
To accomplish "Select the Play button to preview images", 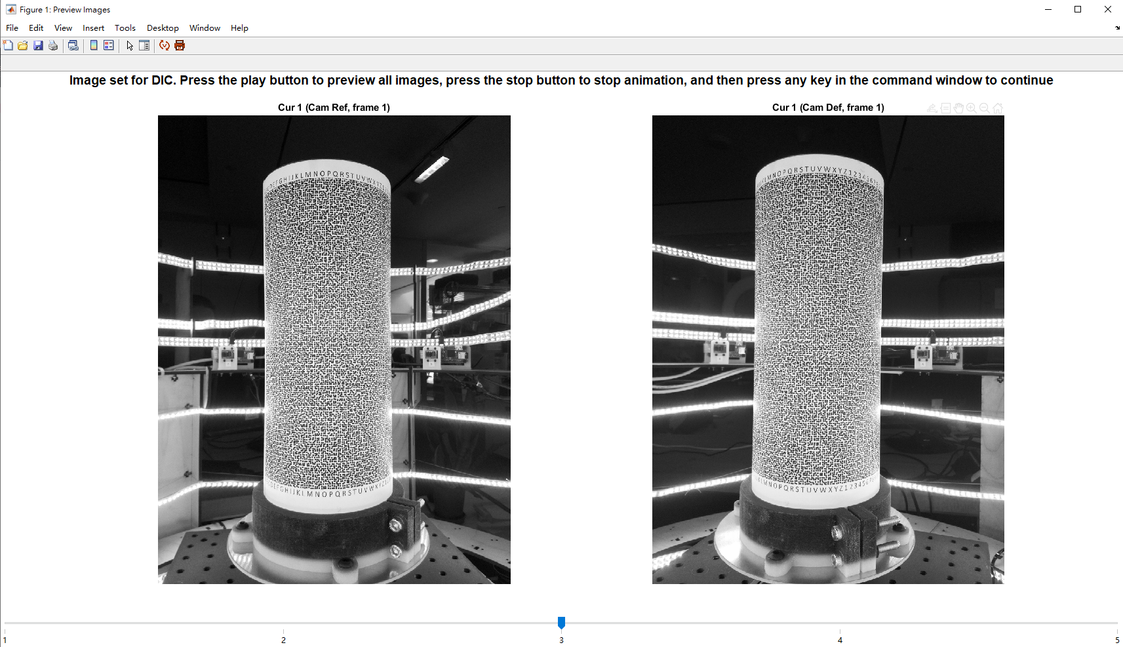I will 163,45.
